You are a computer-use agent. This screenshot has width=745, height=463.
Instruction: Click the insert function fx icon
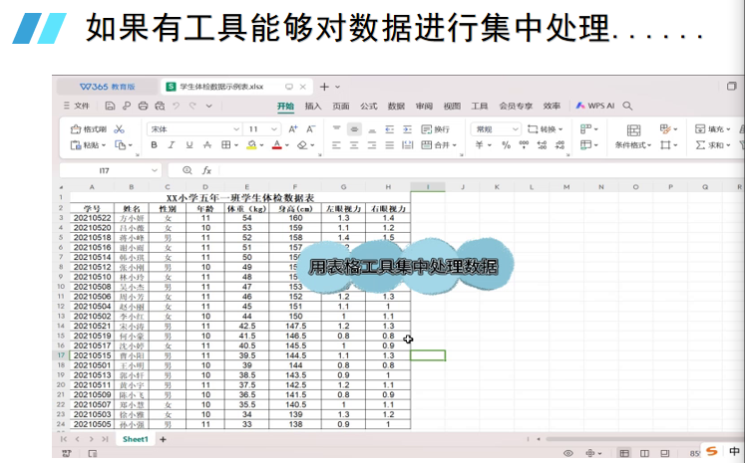point(206,170)
